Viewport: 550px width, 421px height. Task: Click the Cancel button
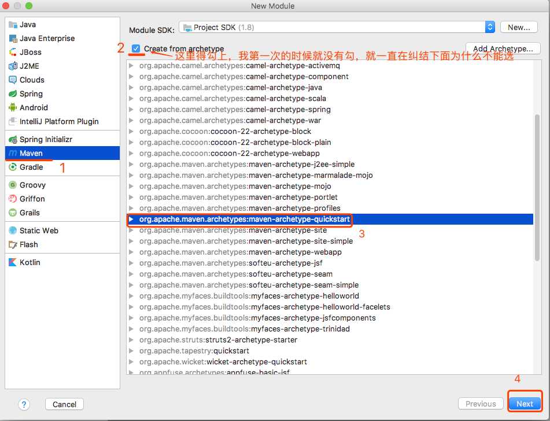tap(65, 404)
